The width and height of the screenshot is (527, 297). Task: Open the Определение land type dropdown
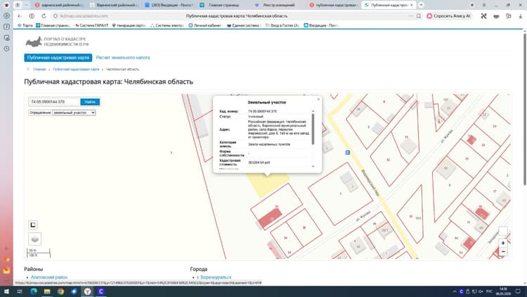(74, 113)
